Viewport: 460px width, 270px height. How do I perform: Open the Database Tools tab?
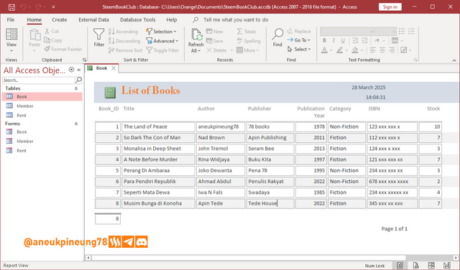coord(137,19)
